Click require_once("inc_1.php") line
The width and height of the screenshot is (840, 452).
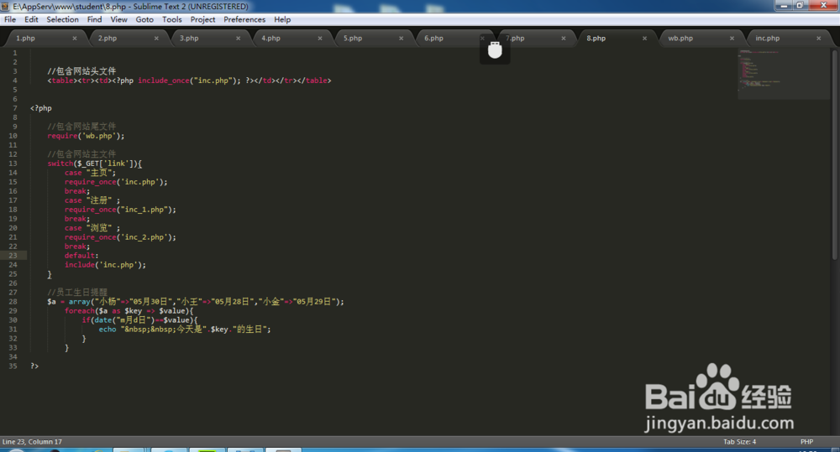pos(120,210)
